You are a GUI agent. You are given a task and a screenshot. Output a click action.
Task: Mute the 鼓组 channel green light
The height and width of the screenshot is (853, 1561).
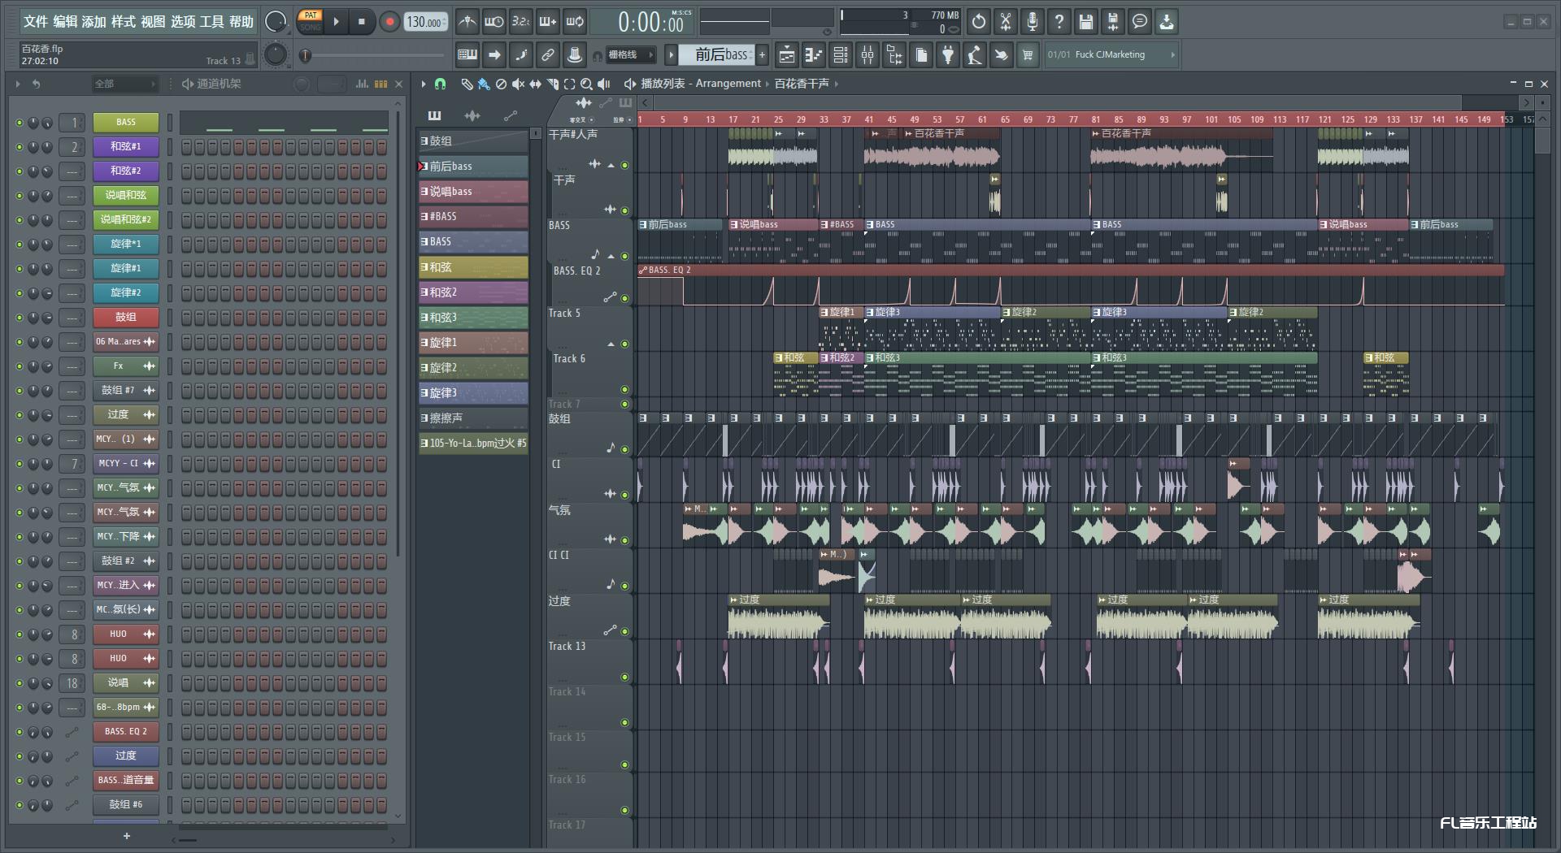[x=20, y=318]
